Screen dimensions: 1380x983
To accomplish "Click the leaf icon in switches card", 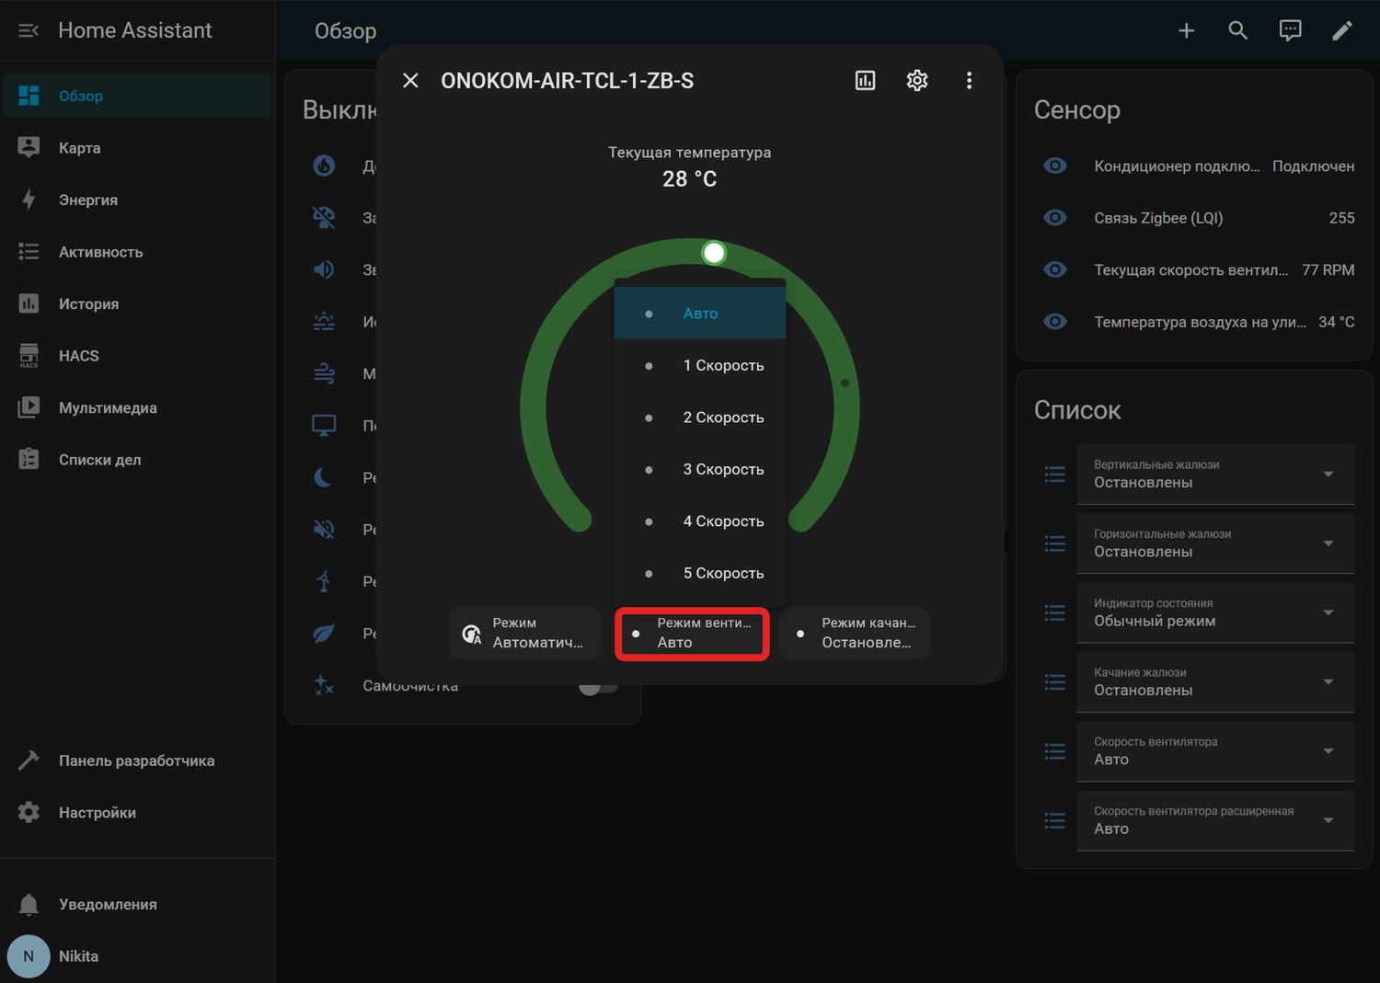I will (x=324, y=634).
